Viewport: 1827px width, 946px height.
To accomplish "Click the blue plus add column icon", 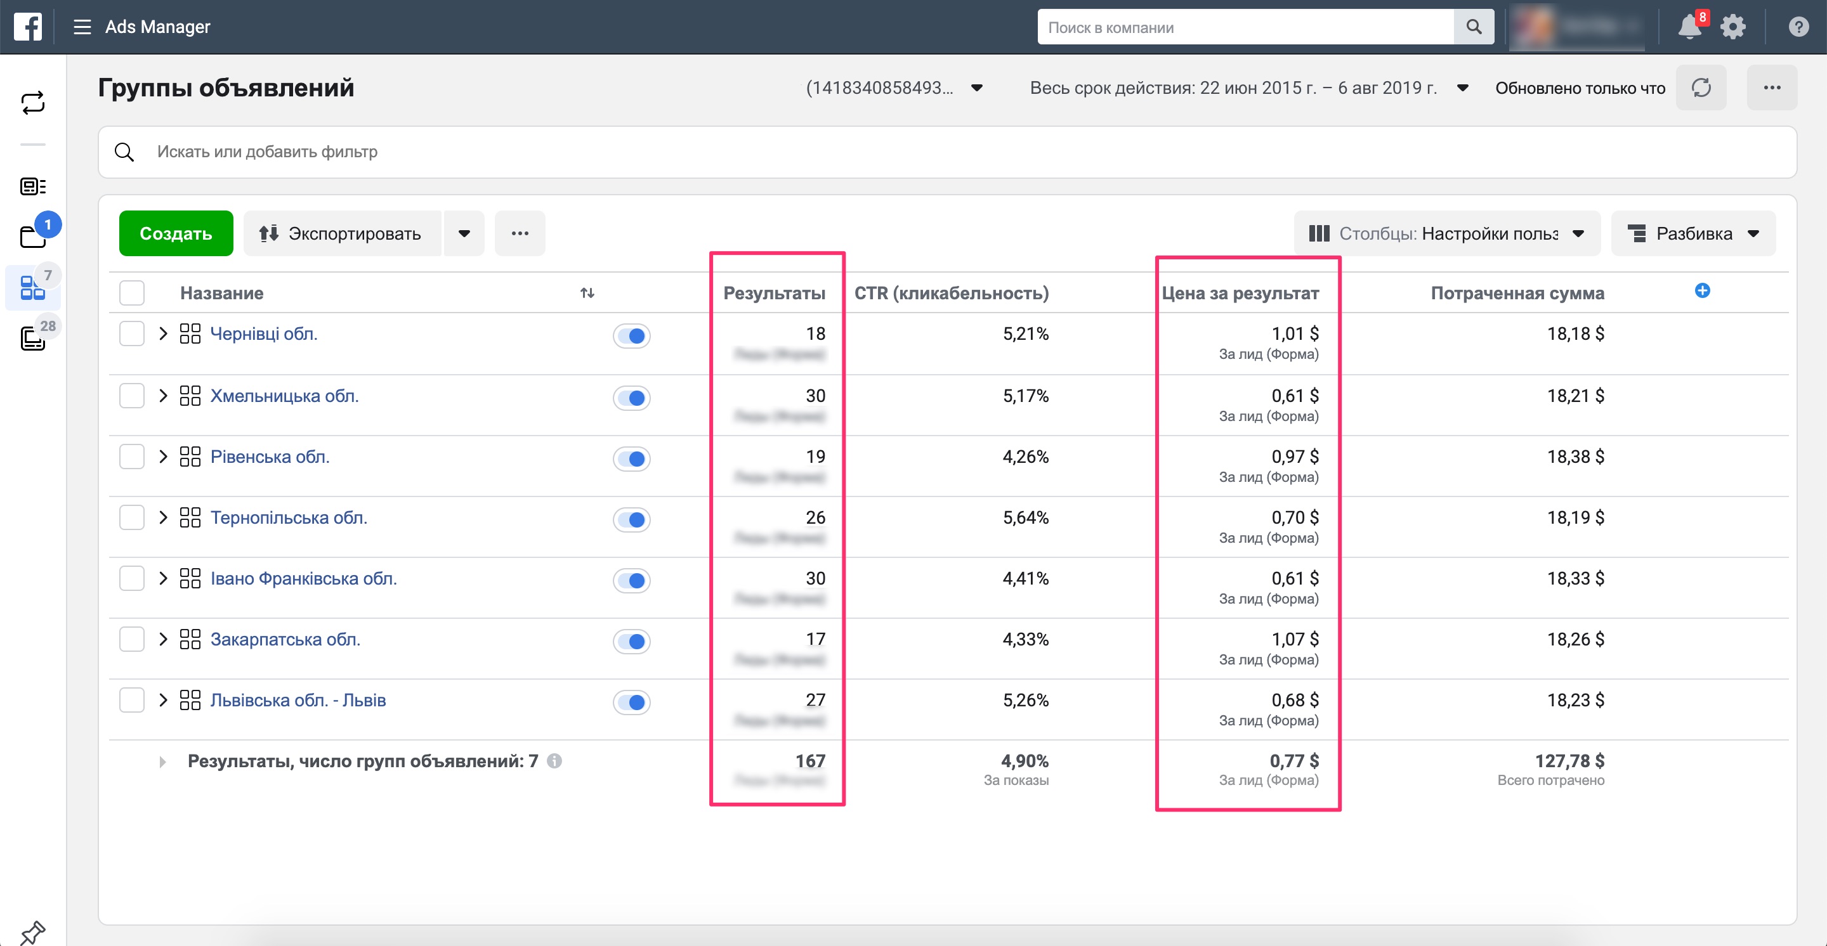I will click(x=1702, y=290).
